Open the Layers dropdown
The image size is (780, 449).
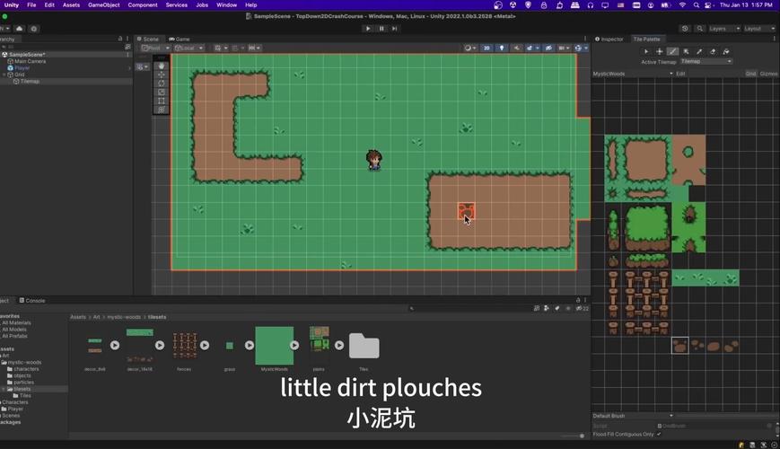[x=724, y=29]
